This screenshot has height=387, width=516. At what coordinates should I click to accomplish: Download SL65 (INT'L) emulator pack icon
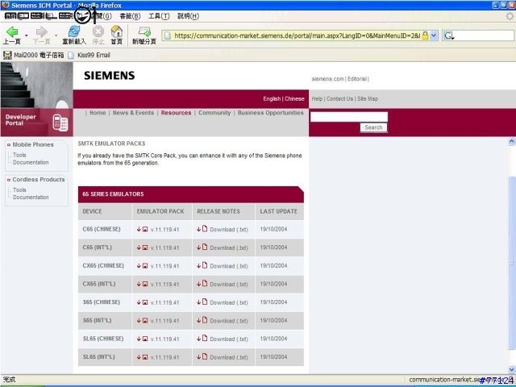145,357
